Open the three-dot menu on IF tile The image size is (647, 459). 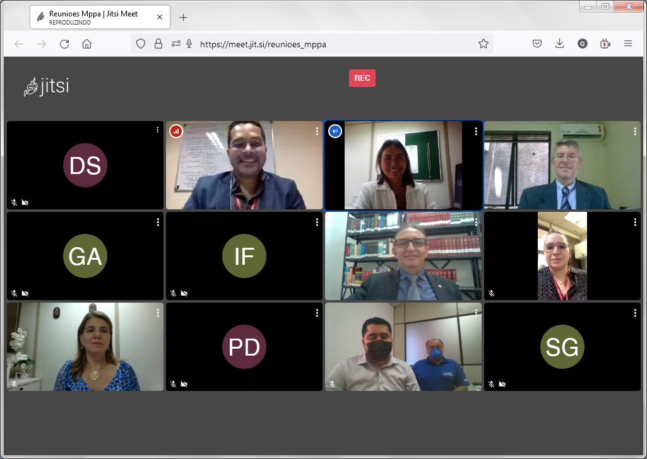[x=317, y=222]
